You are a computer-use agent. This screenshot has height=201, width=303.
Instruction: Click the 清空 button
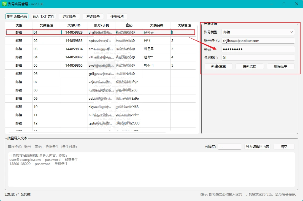284,147
